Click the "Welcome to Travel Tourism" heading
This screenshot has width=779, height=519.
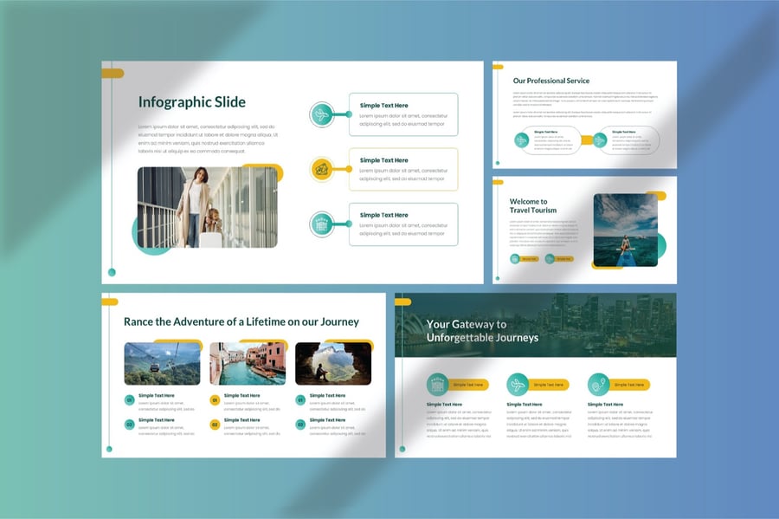[533, 206]
